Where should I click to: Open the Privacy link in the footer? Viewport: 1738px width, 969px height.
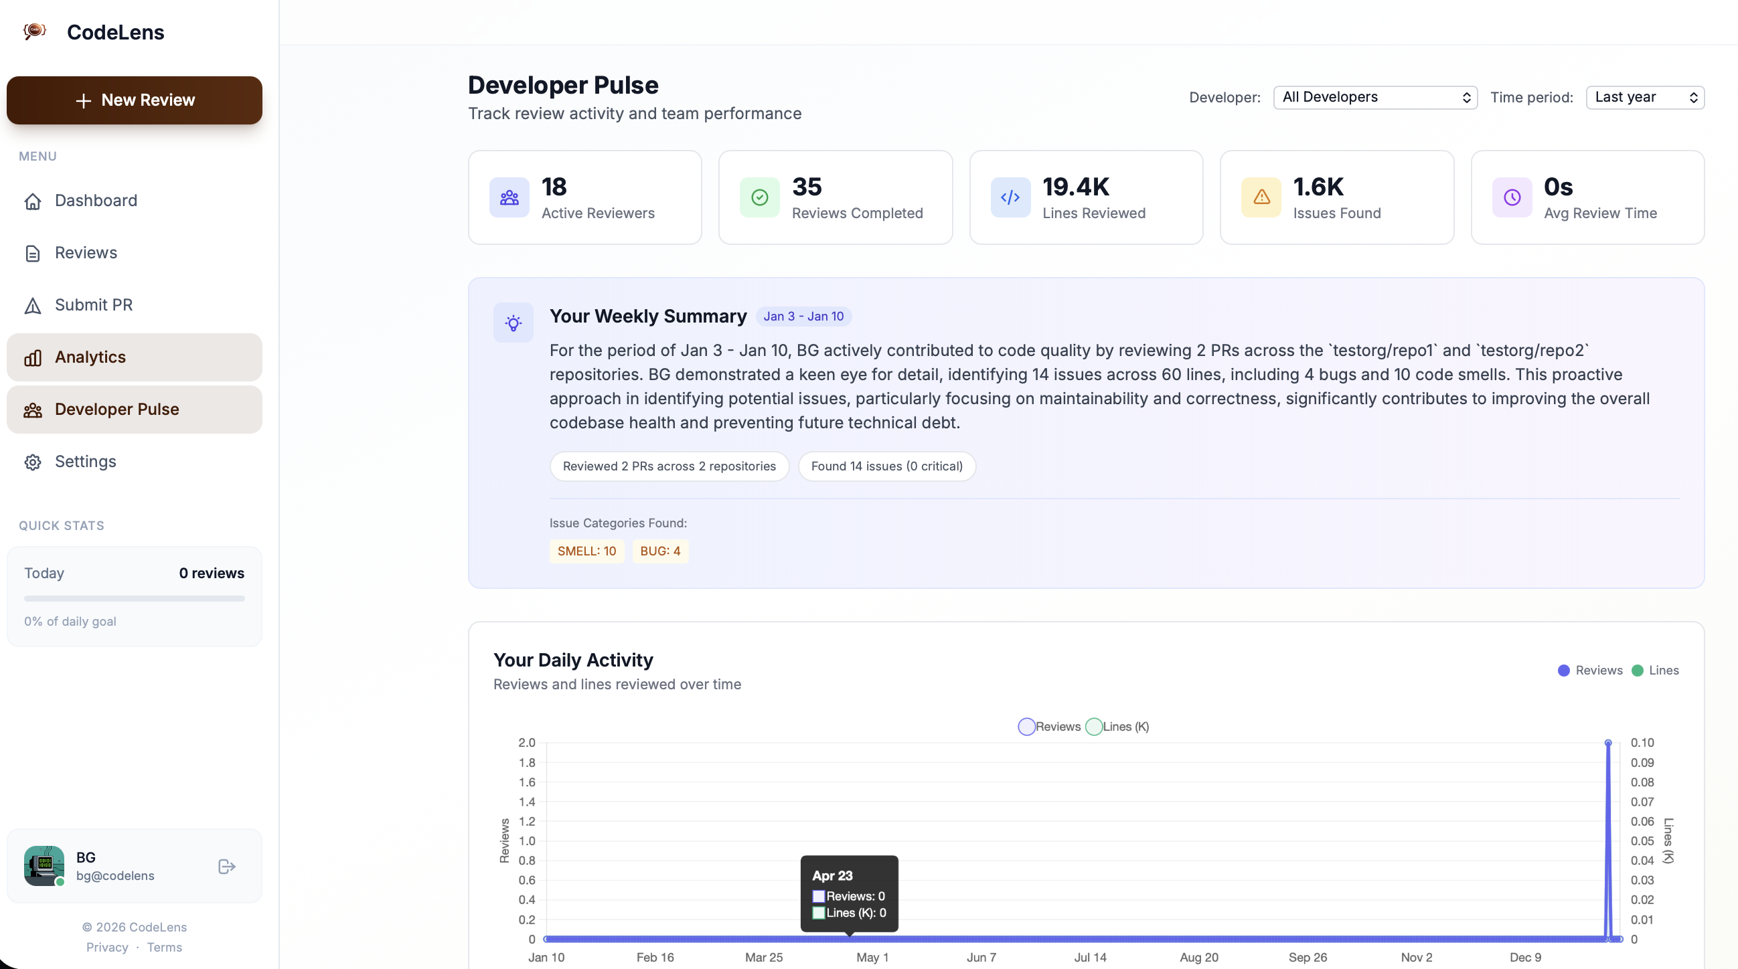[x=106, y=947]
